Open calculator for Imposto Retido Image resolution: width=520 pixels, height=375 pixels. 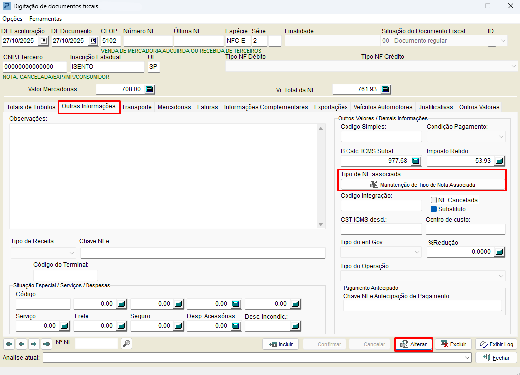[x=500, y=161]
